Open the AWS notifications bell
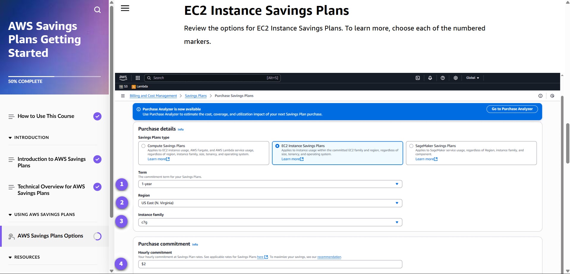The height and width of the screenshot is (274, 570). tap(430, 78)
